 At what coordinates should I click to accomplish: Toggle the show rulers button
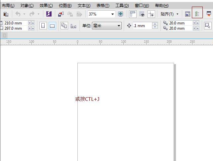pyautogui.click(x=133, y=14)
